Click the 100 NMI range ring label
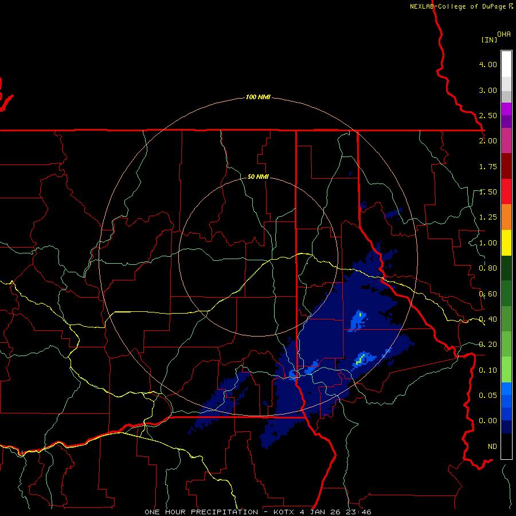The height and width of the screenshot is (516, 516). click(258, 97)
